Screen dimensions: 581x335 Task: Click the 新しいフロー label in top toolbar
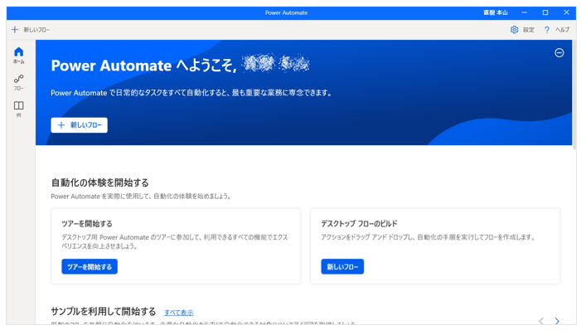[36, 30]
